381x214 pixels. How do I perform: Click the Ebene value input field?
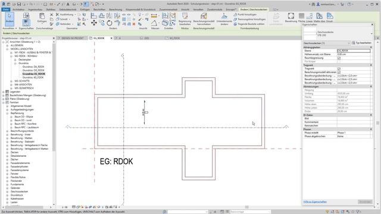coord(354,51)
